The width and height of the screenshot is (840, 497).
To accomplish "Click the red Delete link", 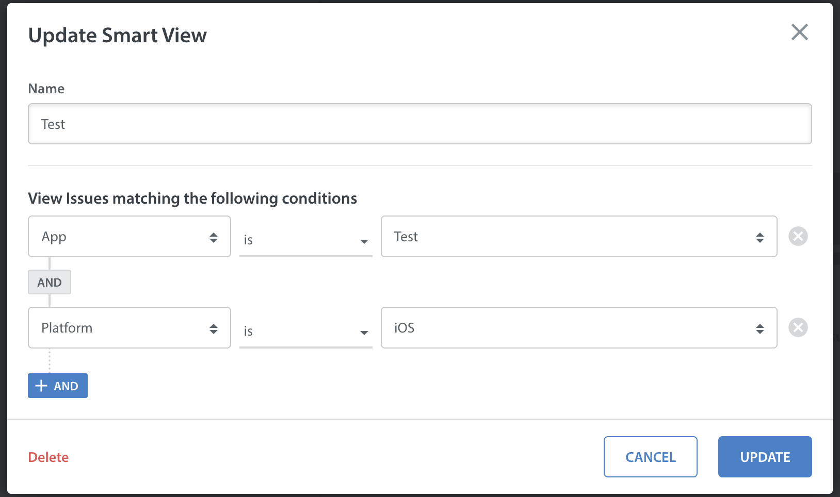I will tap(49, 457).
